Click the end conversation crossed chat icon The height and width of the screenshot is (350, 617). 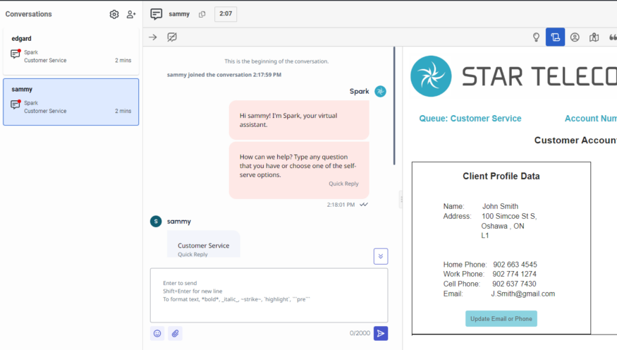[172, 37]
